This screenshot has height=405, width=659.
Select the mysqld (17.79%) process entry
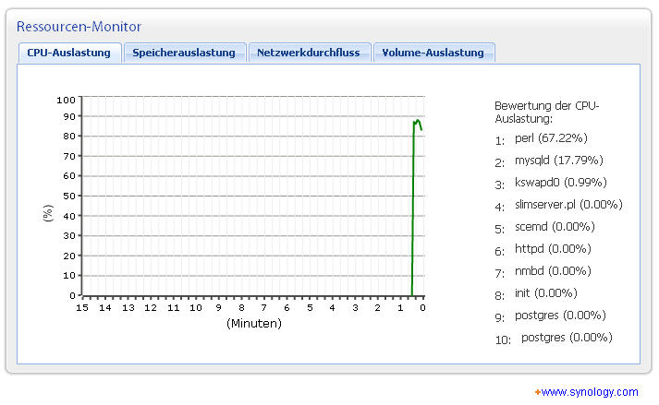(x=556, y=161)
